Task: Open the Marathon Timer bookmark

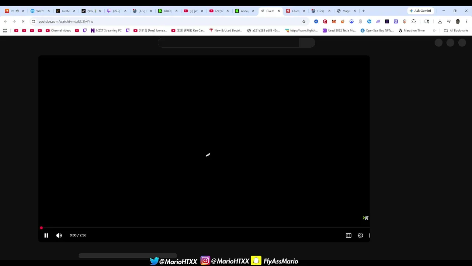Action: click(412, 31)
